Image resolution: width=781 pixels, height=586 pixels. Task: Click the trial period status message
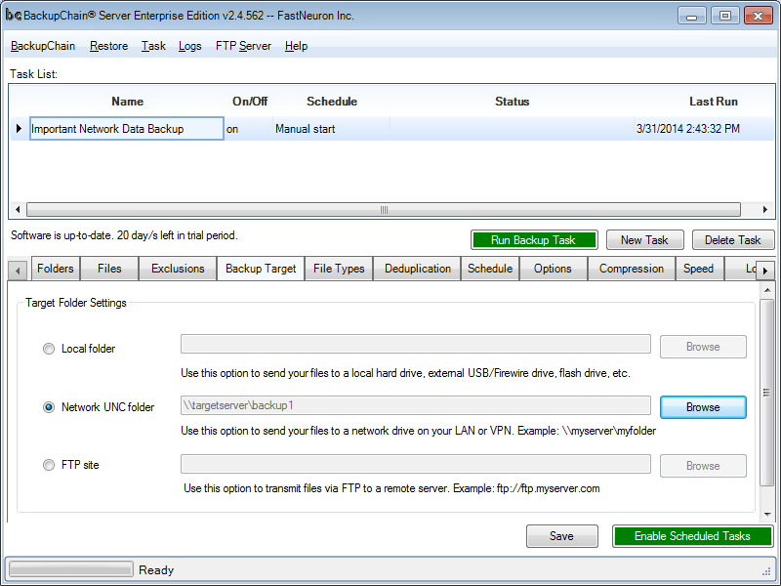[x=124, y=235]
